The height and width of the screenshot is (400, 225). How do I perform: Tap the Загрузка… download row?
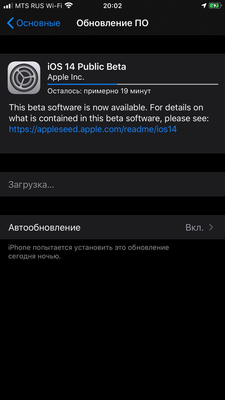[112, 184]
